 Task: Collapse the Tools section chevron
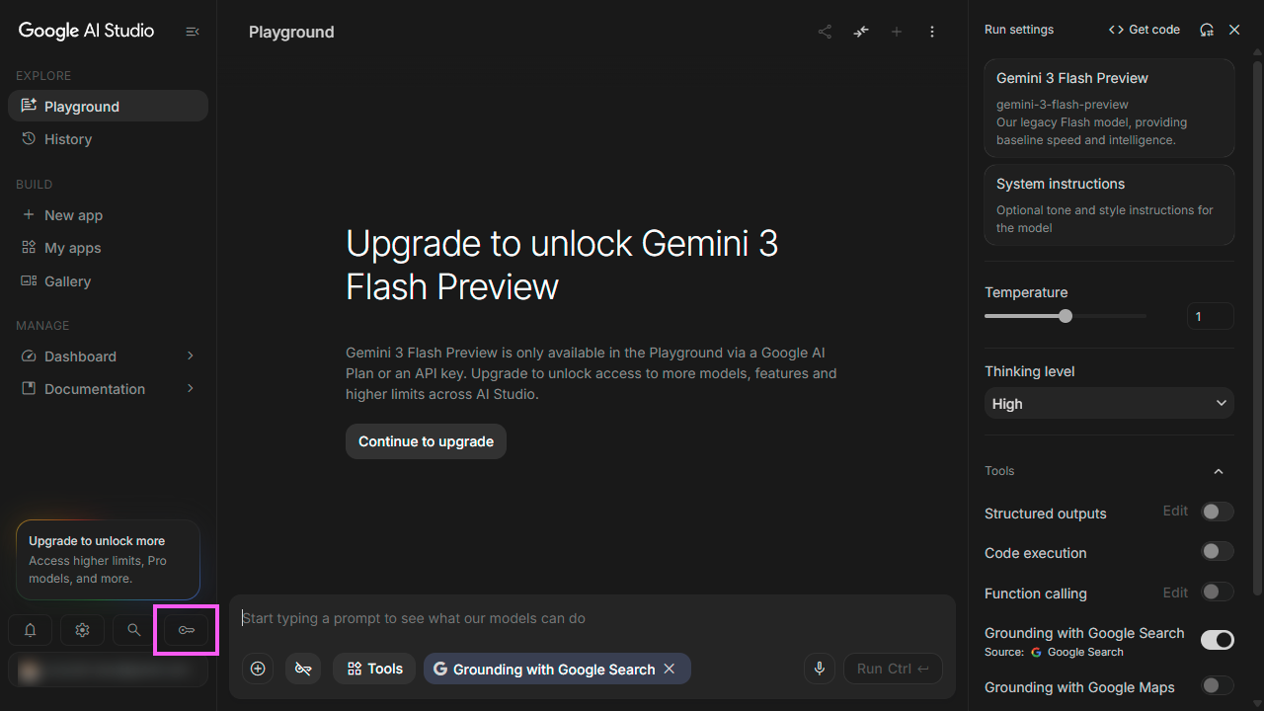pos(1219,471)
